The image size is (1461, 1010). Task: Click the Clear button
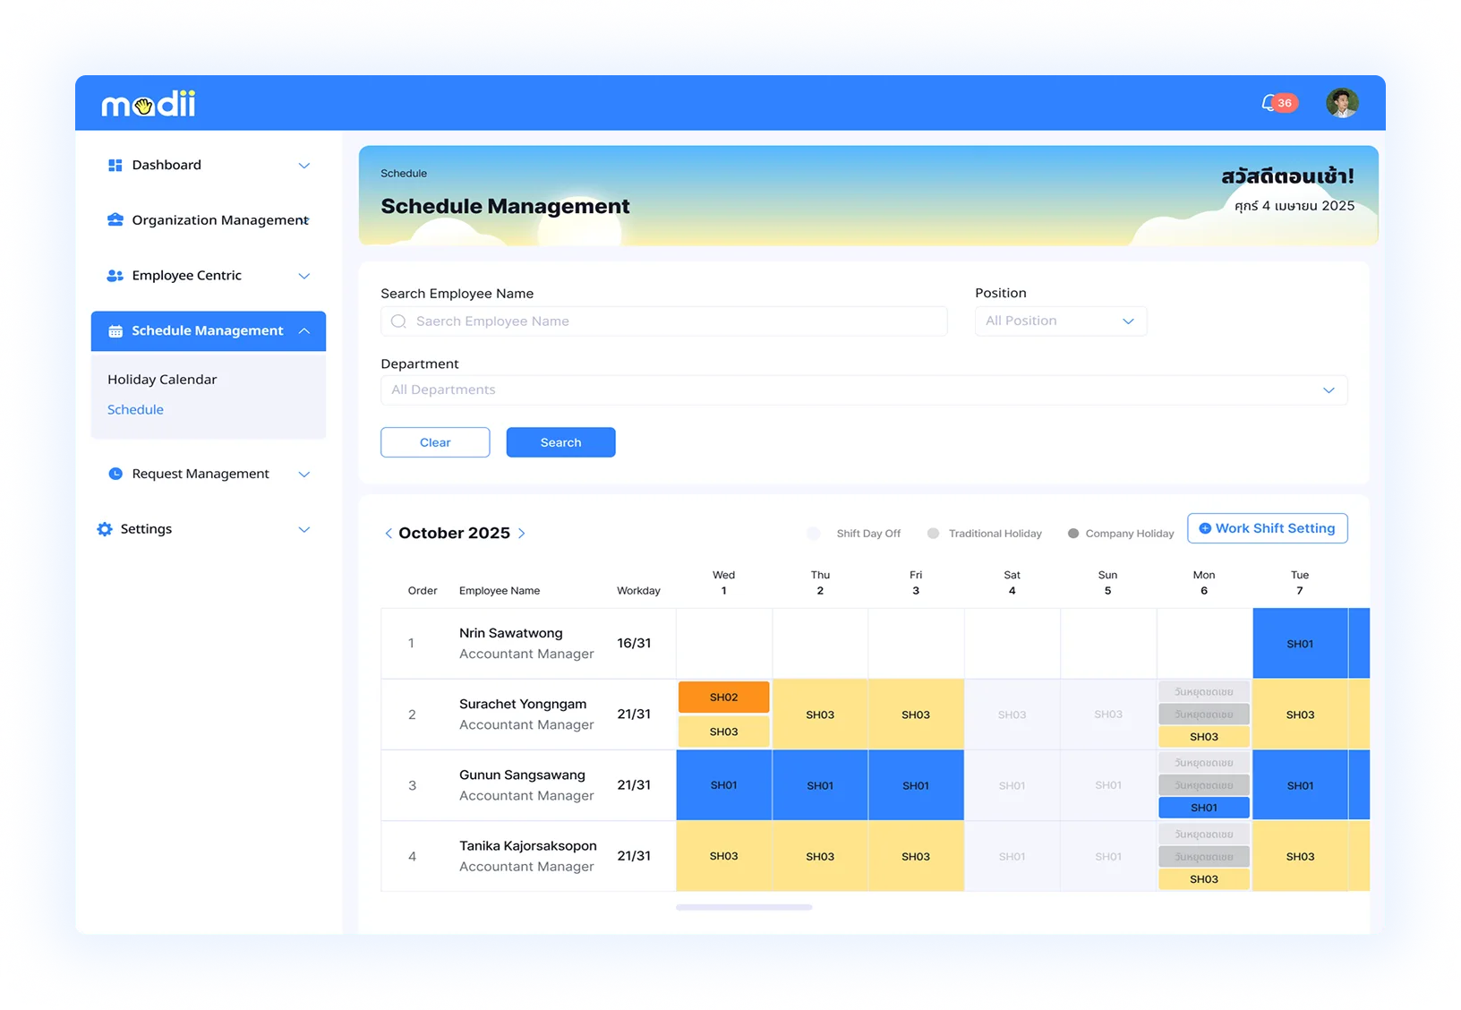click(x=435, y=442)
